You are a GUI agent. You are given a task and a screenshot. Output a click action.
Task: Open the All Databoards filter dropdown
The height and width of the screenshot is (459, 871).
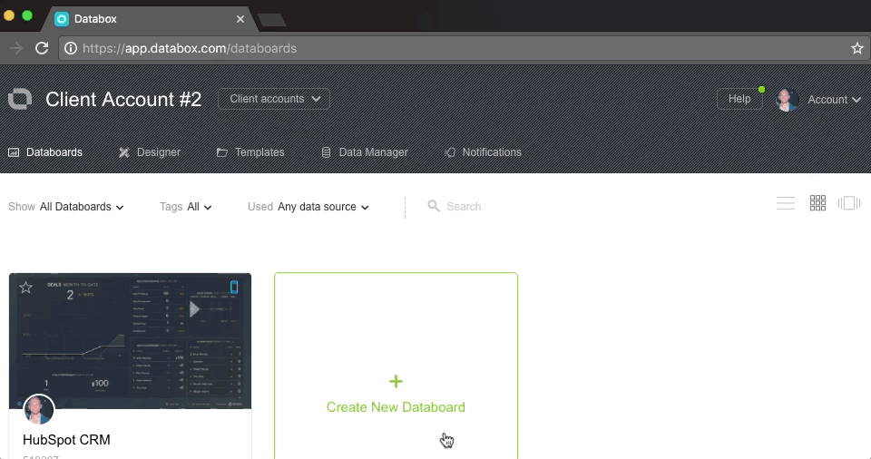click(82, 207)
